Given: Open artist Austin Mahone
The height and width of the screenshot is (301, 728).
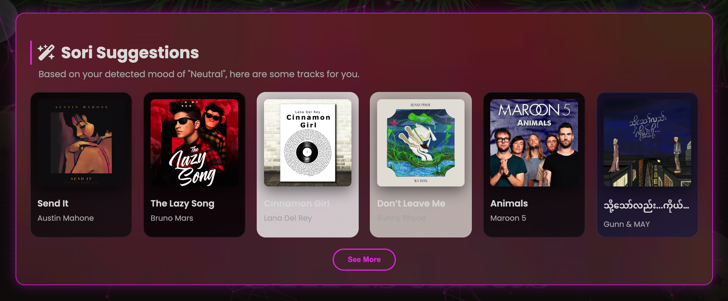Looking at the screenshot, I should (66, 218).
